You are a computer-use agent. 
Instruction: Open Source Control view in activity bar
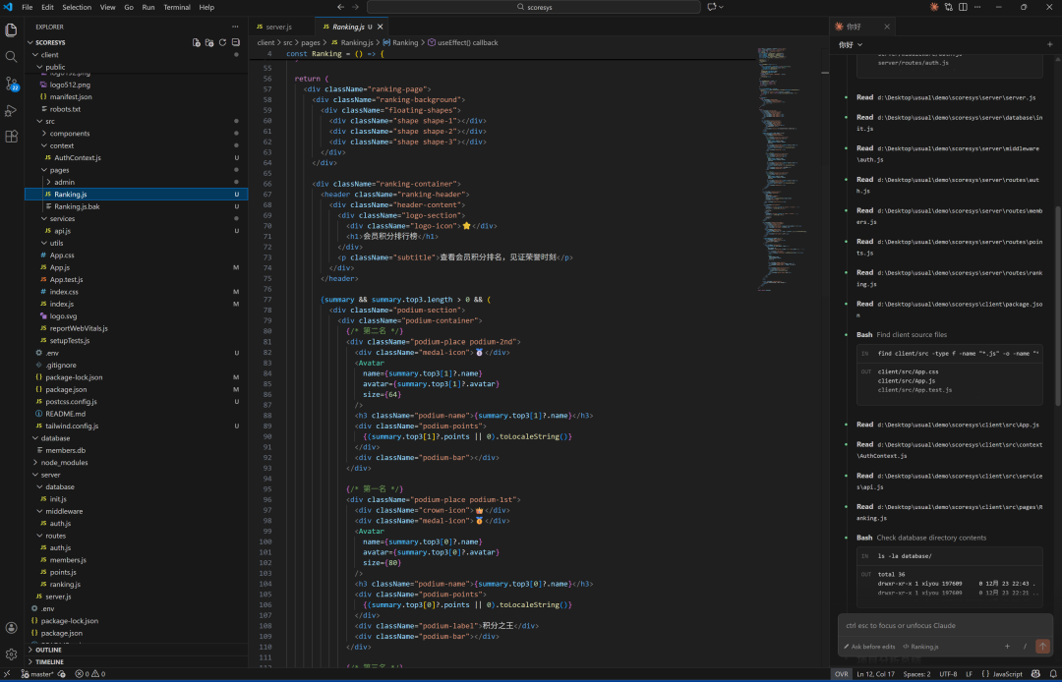[x=12, y=84]
